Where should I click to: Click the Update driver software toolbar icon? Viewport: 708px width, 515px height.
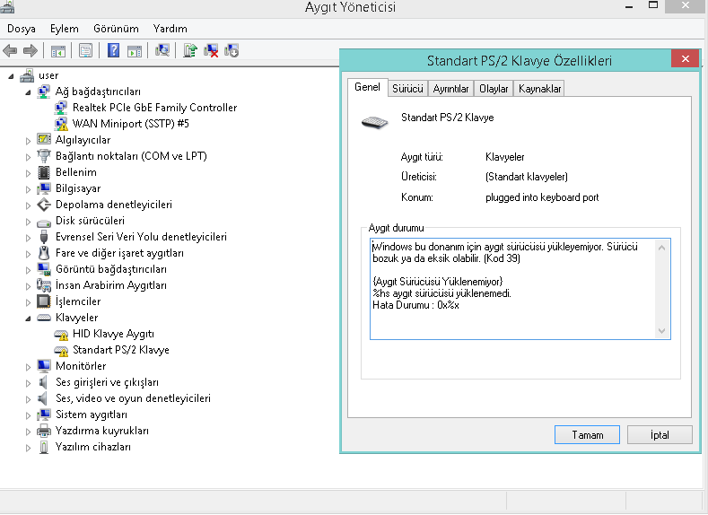pos(190,50)
